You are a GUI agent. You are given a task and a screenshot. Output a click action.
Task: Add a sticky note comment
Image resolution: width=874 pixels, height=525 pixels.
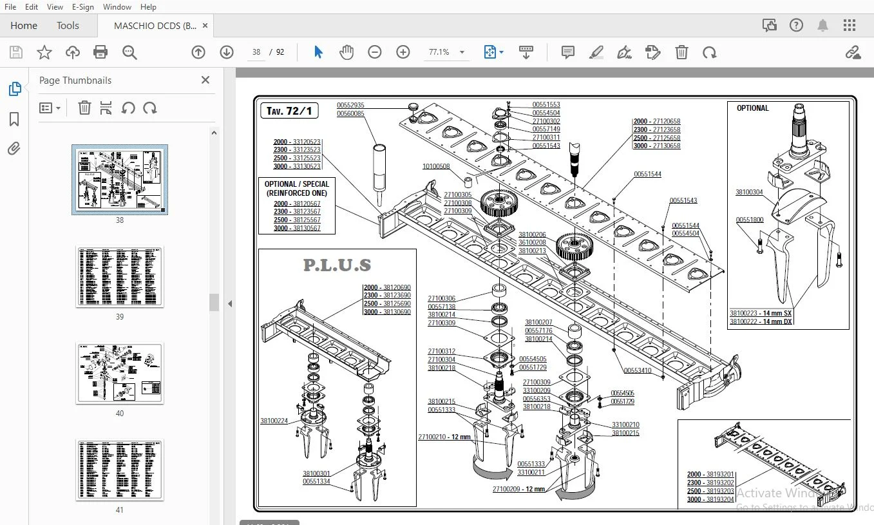coord(568,52)
